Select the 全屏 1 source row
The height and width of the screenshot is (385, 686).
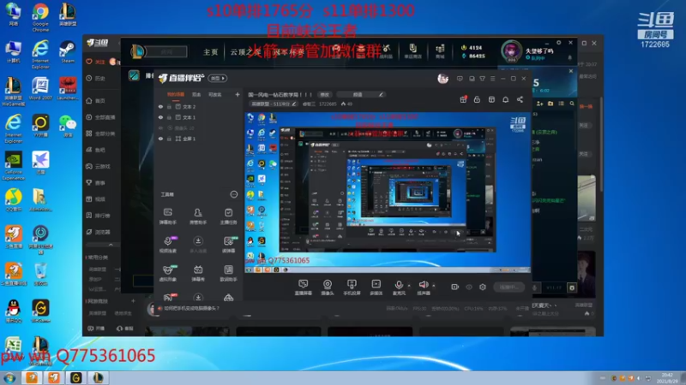click(x=199, y=139)
